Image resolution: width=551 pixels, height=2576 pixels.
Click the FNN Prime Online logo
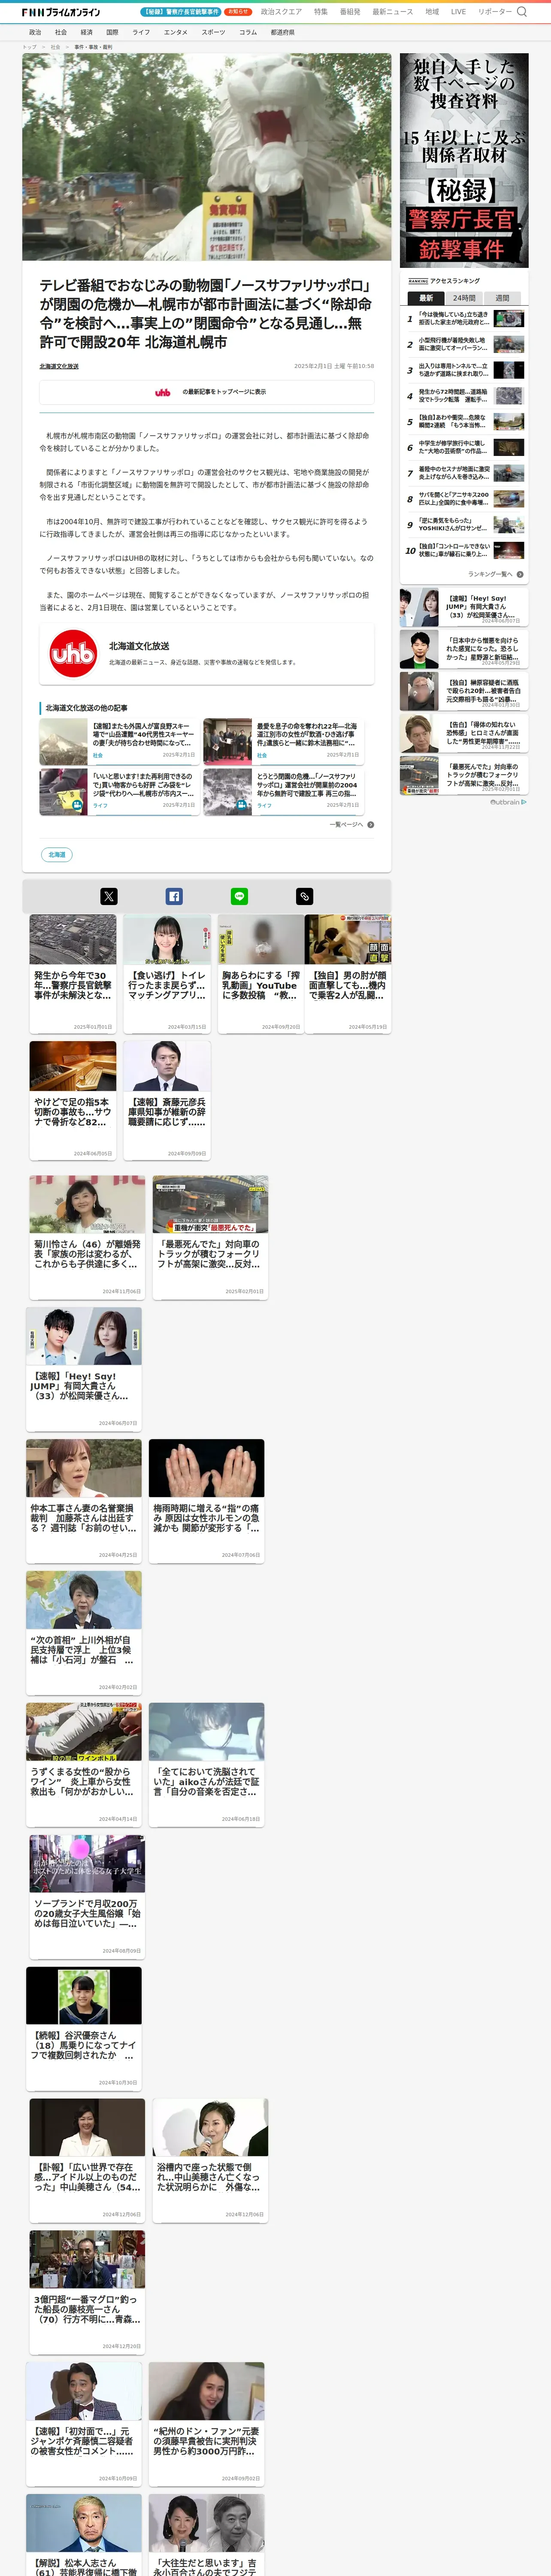(x=61, y=12)
